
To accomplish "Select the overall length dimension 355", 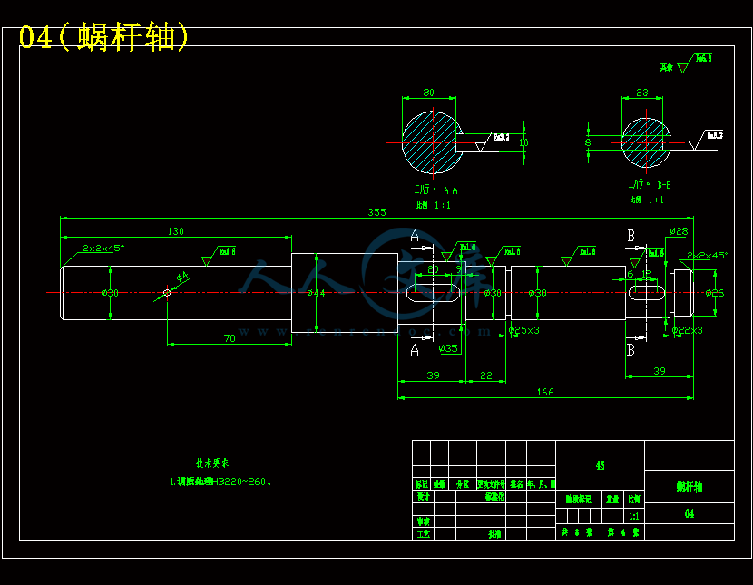I will [376, 212].
